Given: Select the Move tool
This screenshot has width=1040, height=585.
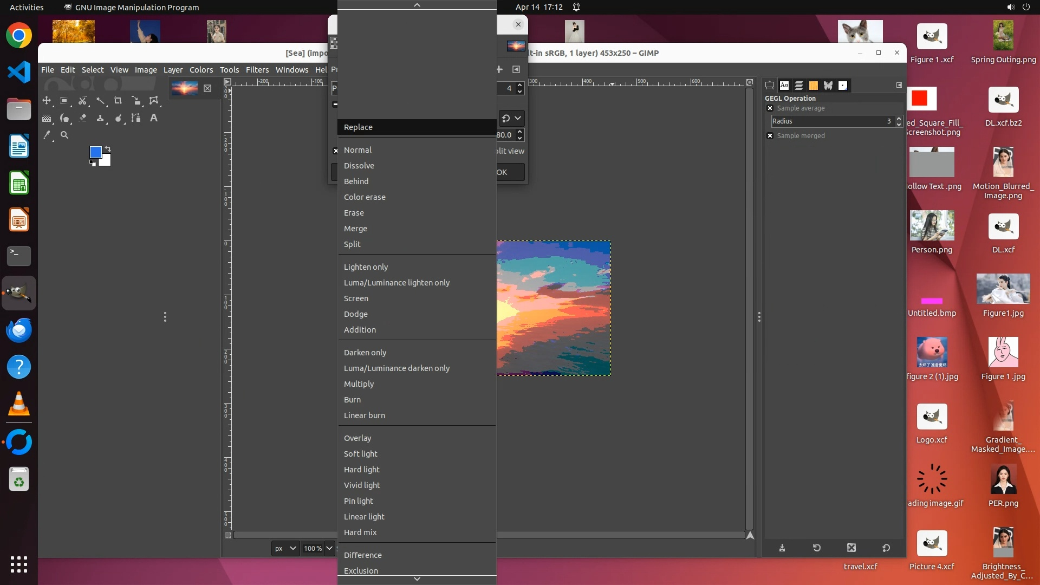Looking at the screenshot, I should [x=47, y=101].
